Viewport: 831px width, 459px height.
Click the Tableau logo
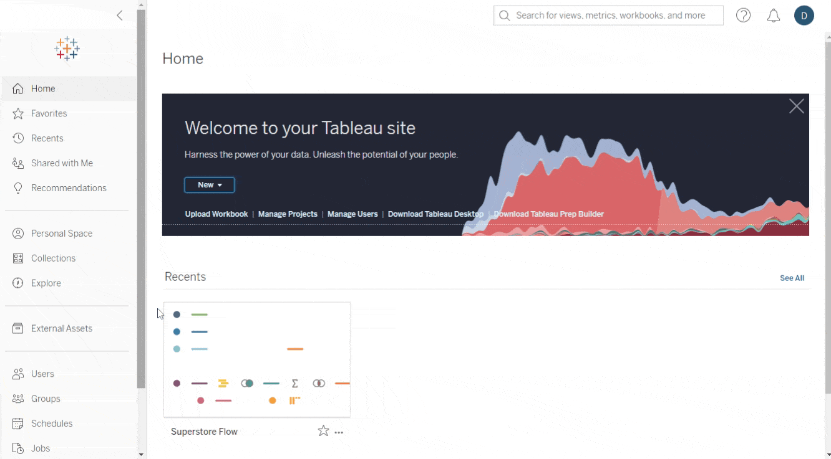(x=67, y=49)
